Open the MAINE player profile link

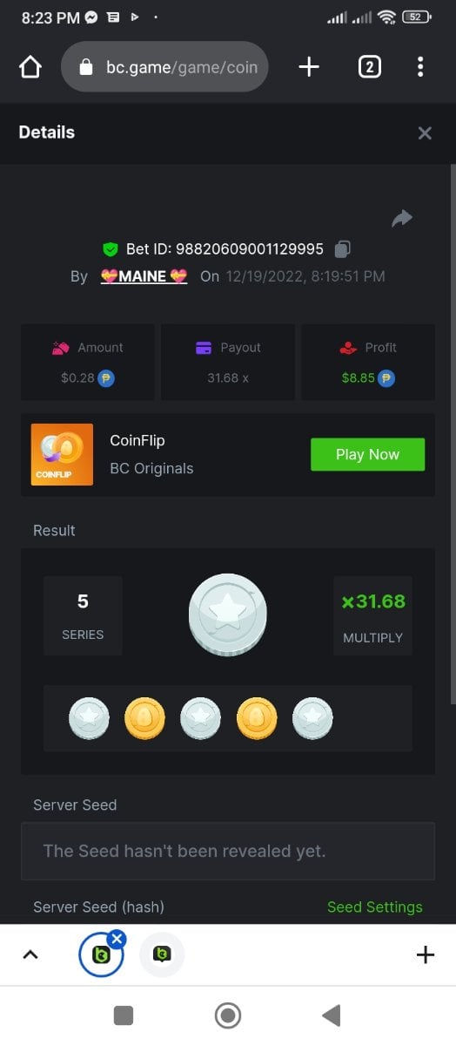[x=144, y=276]
